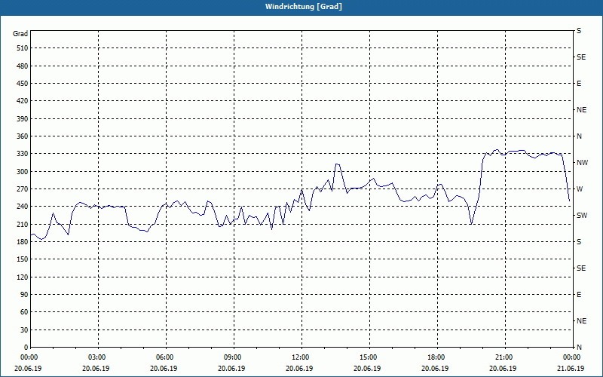Click the 00:00 label above 20.06.19
Screen dimensions: 603x377
coord(31,357)
